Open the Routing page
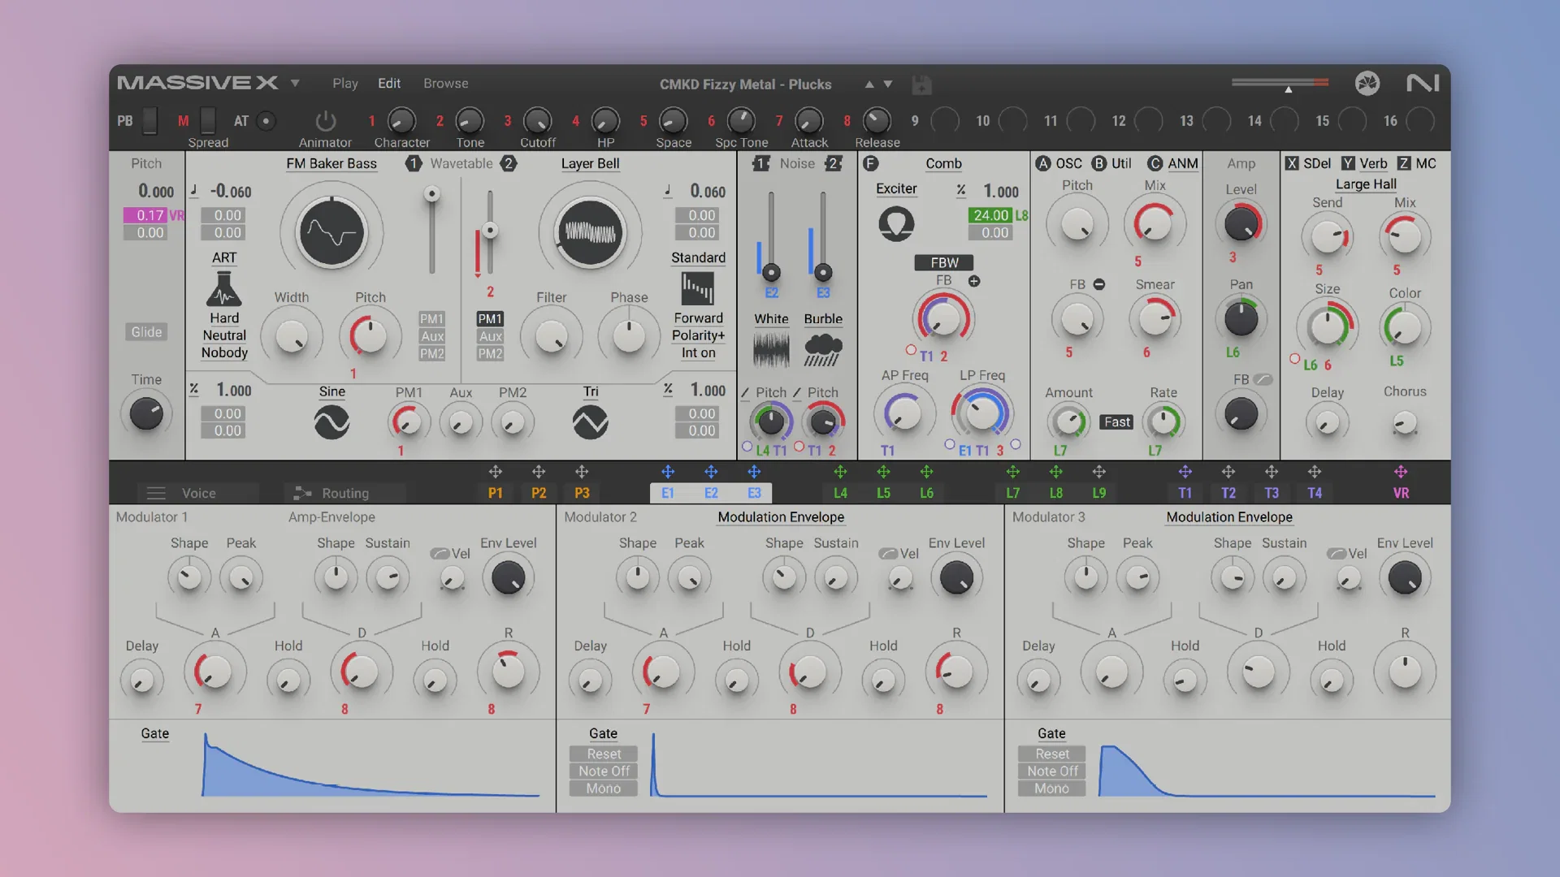 [x=345, y=493]
